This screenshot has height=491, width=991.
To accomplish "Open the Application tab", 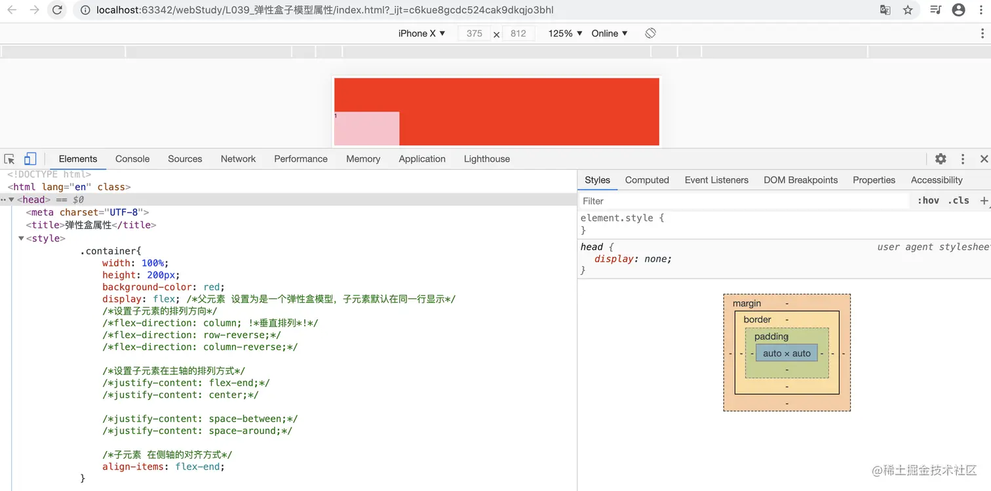I will 422,159.
